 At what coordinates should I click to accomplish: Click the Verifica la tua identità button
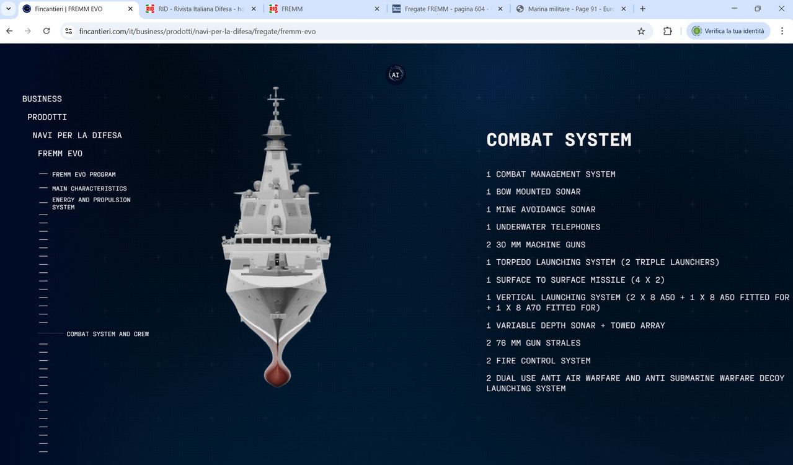pyautogui.click(x=728, y=31)
